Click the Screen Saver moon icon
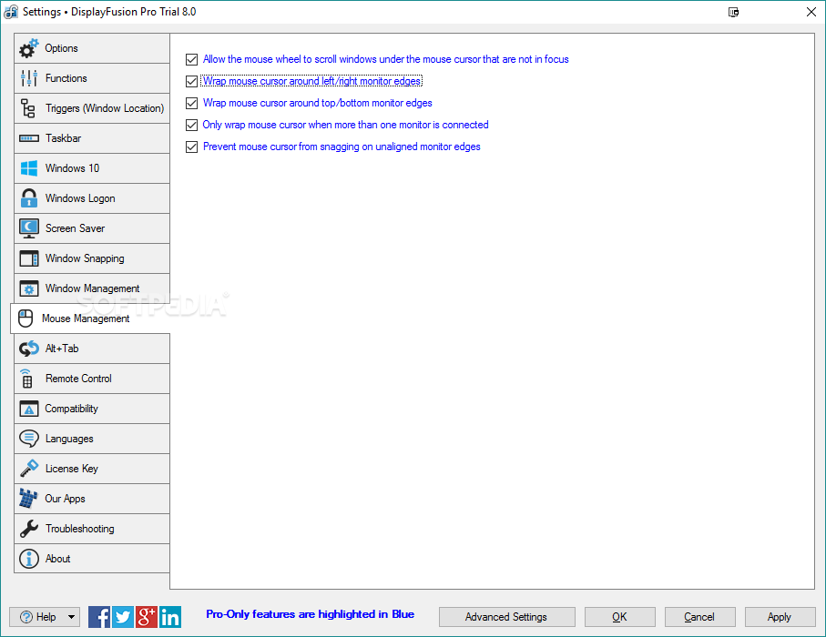Image resolution: width=826 pixels, height=637 pixels. 29,228
